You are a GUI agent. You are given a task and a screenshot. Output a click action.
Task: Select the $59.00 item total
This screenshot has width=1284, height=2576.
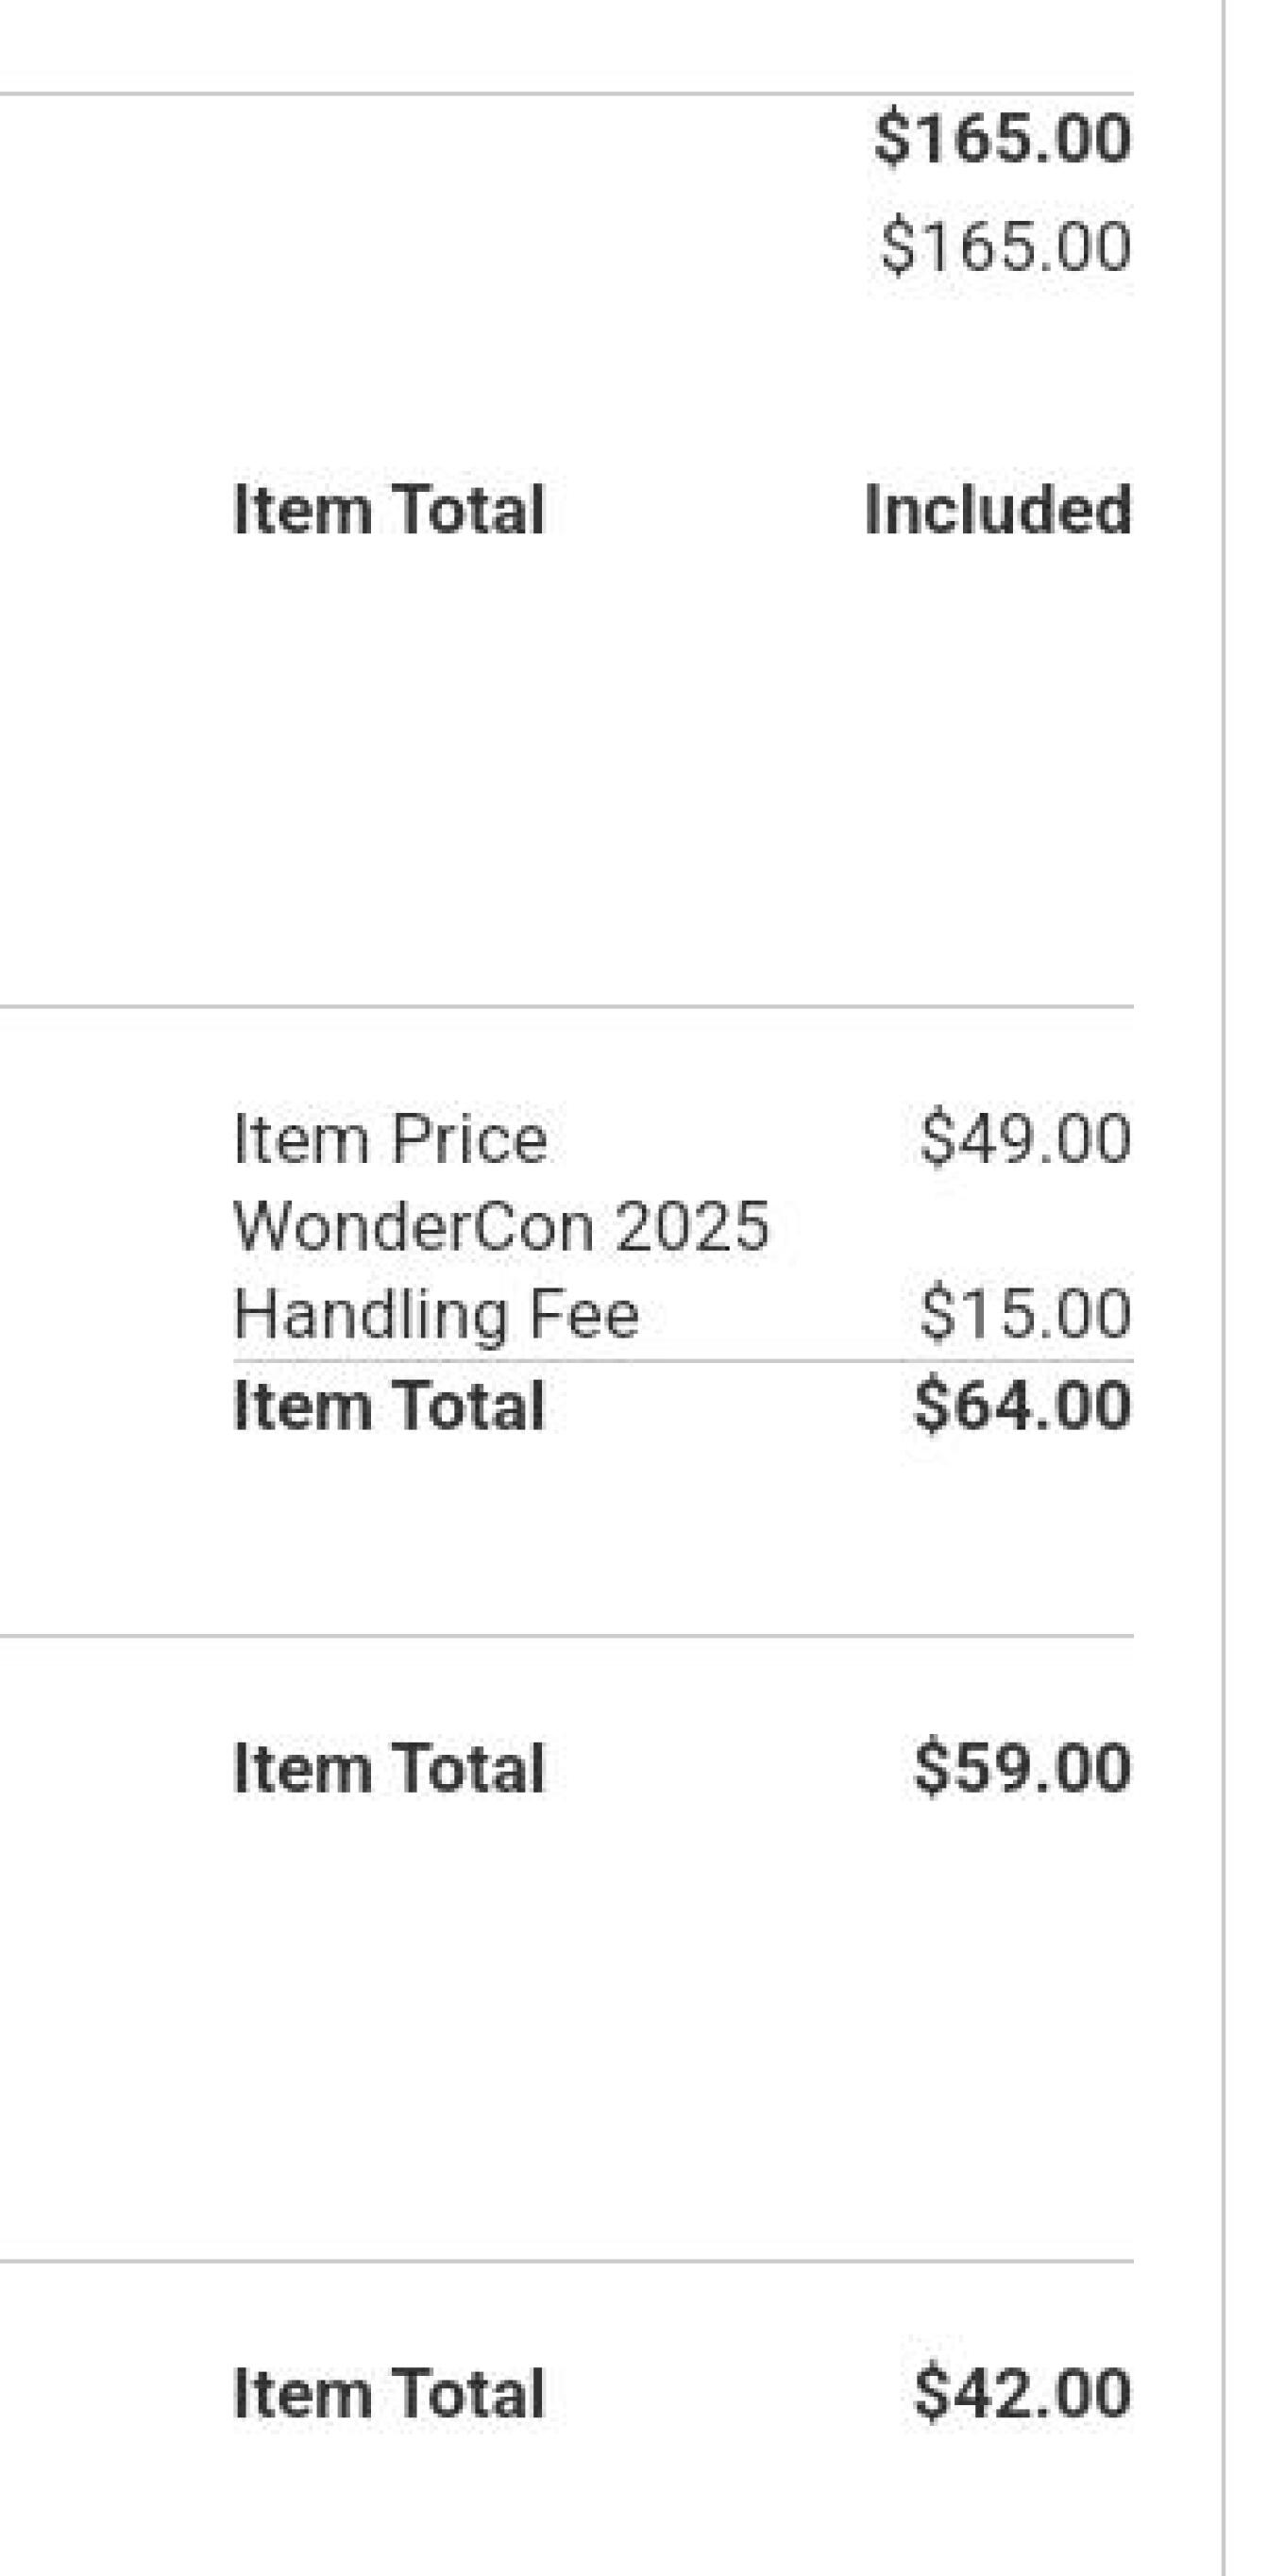[x=1022, y=1768]
